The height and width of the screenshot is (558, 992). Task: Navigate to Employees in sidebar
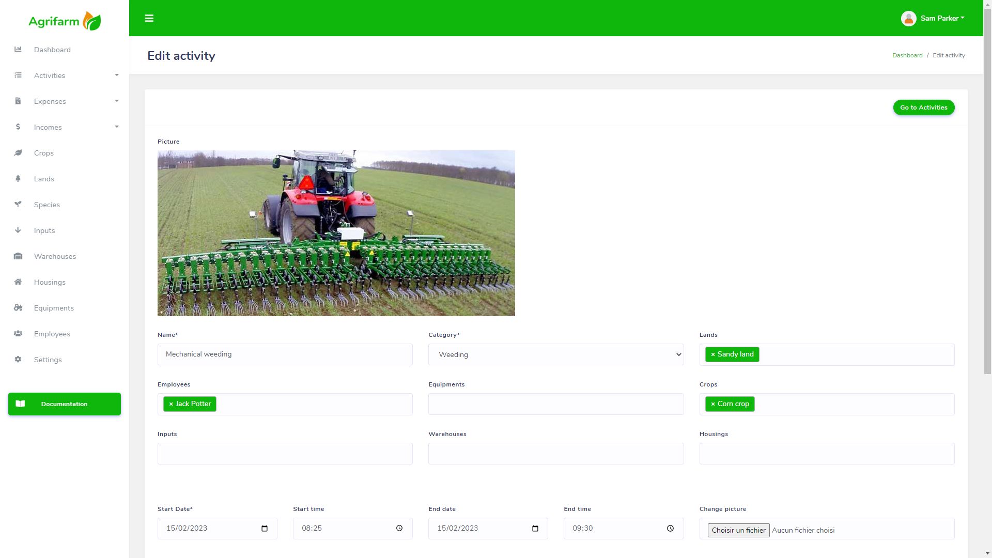pos(52,334)
